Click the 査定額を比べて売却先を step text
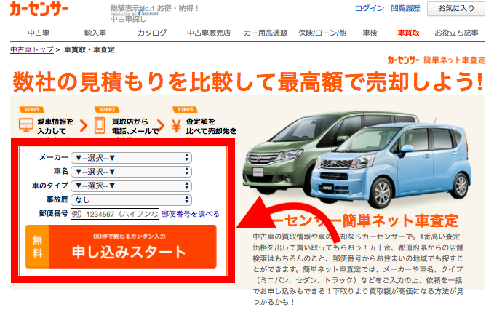494x310 pixels. coord(211,126)
